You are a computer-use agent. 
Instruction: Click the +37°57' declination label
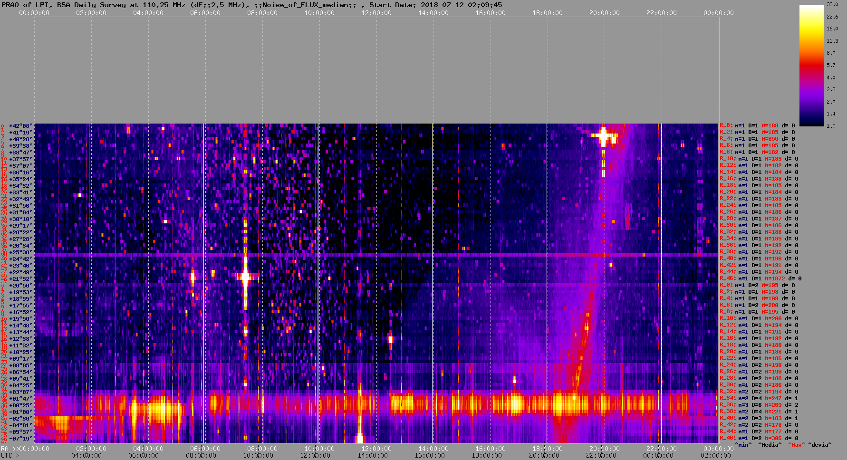click(20, 159)
